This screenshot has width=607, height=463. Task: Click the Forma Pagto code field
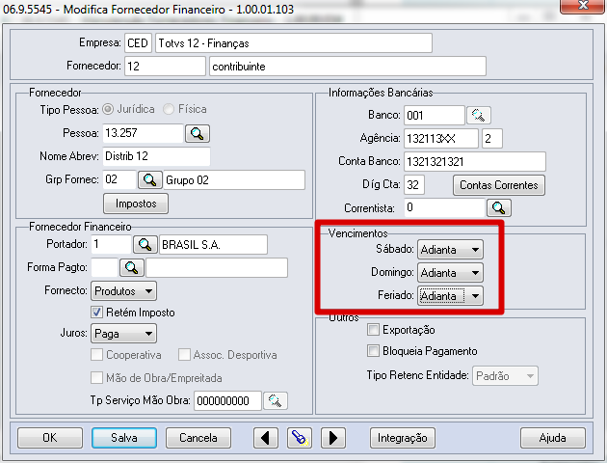point(104,268)
